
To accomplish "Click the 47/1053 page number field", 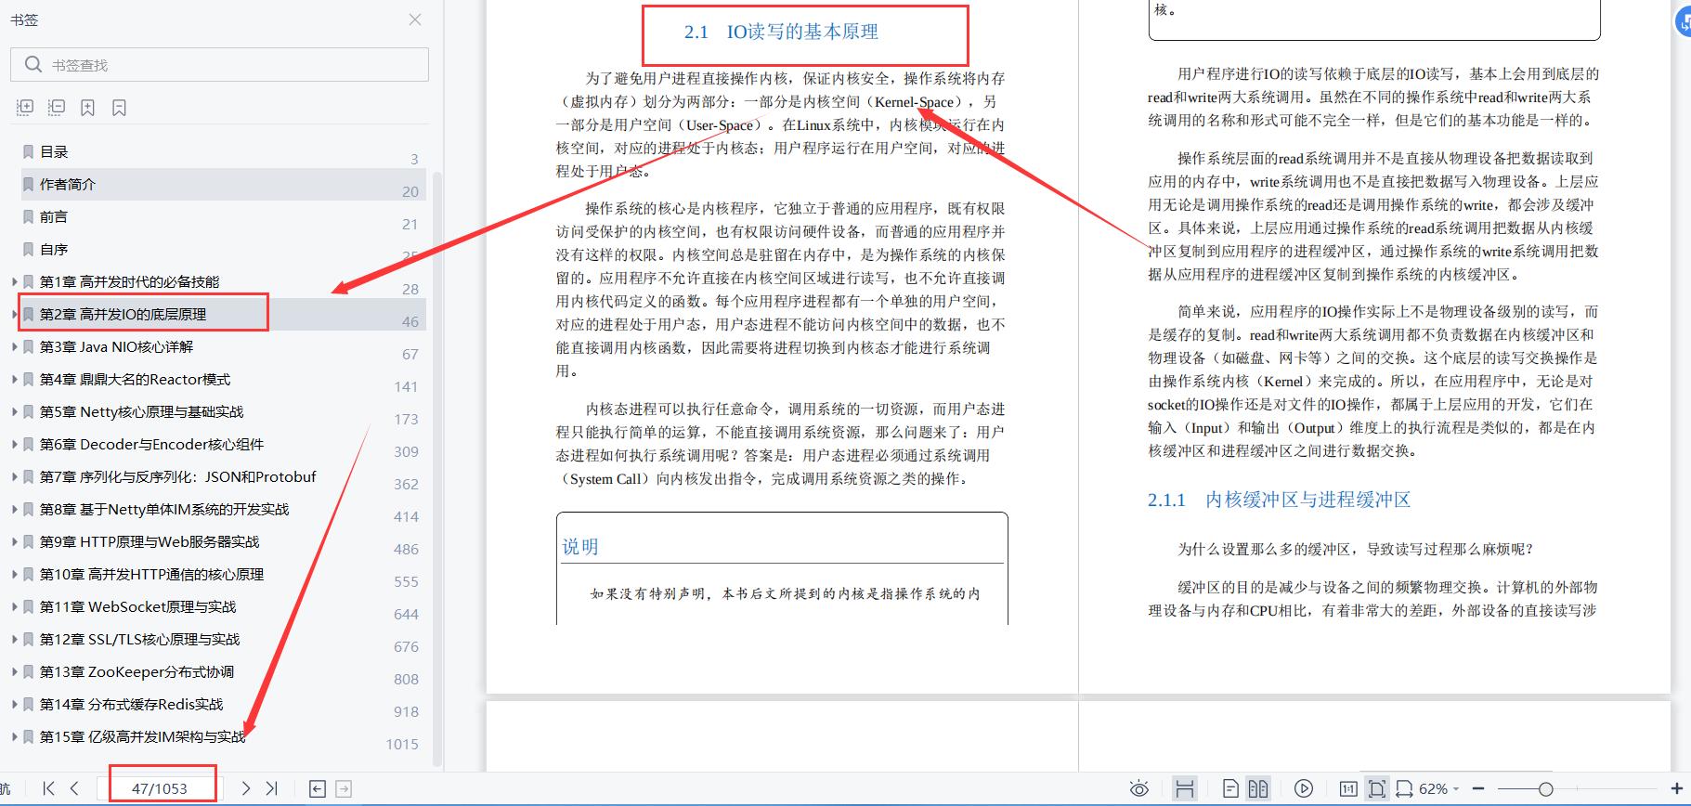I will (160, 788).
